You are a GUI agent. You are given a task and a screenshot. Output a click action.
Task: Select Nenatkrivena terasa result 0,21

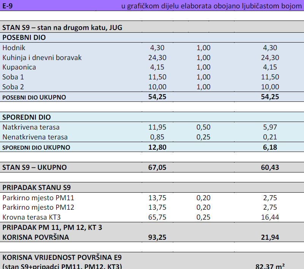pyautogui.click(x=270, y=137)
